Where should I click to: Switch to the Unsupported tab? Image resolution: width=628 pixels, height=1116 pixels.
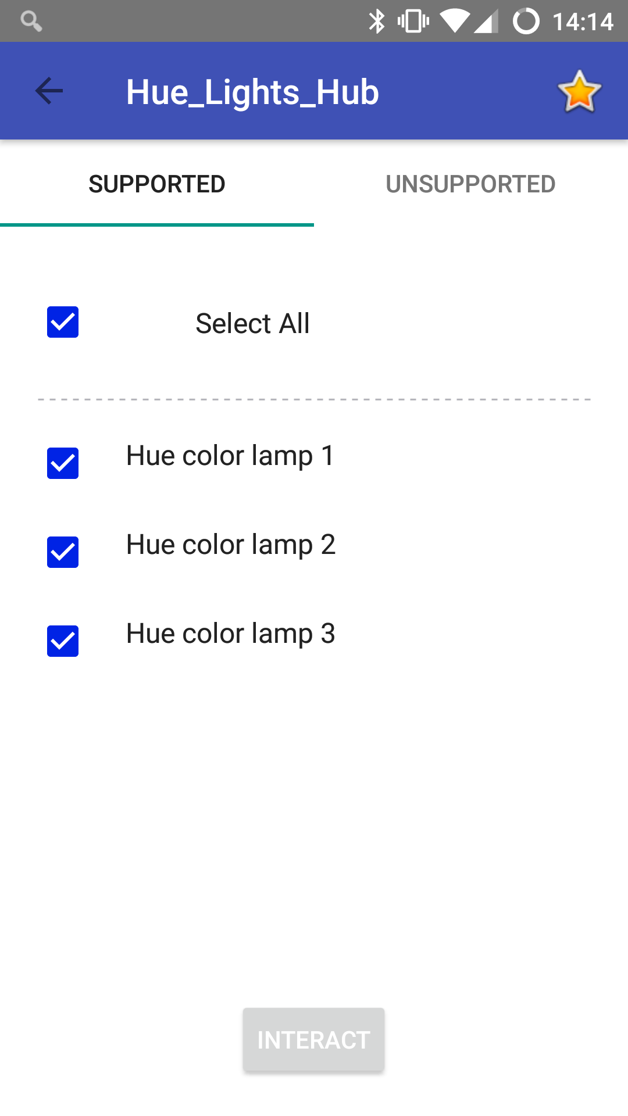coord(470,184)
